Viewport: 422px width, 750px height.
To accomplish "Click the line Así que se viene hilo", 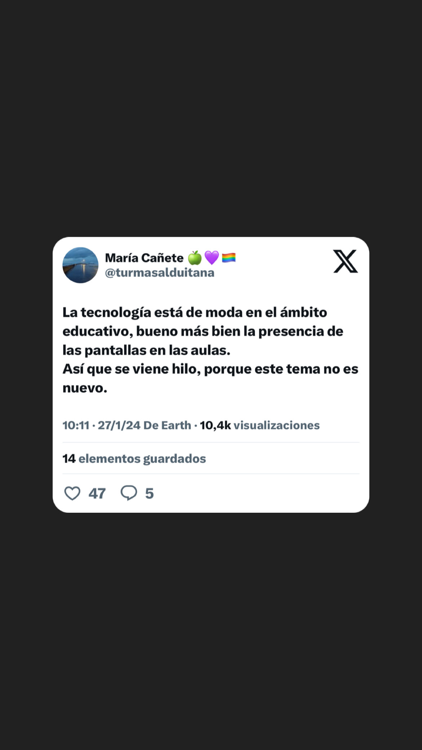I will pyautogui.click(x=210, y=369).
